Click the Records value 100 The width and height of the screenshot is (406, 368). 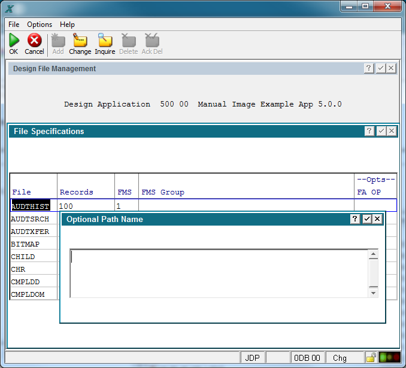(x=66, y=206)
